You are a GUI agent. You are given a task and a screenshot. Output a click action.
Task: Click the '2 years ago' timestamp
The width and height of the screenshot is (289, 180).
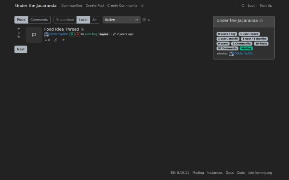[125, 34]
